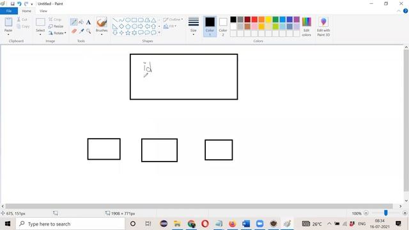The height and width of the screenshot is (230, 409).
Task: Activate Color 1 foreground selector
Action: coord(210,26)
